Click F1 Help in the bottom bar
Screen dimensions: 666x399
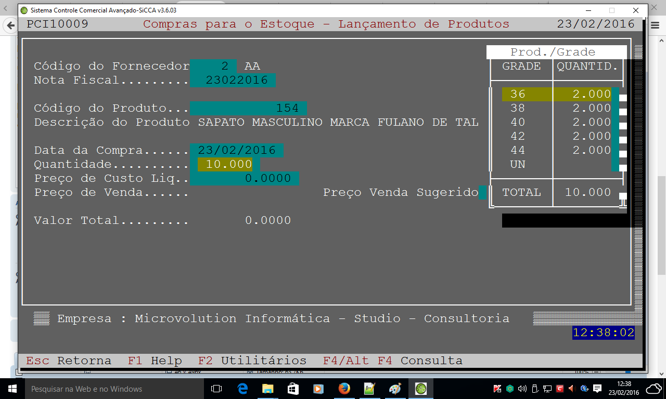click(x=155, y=361)
